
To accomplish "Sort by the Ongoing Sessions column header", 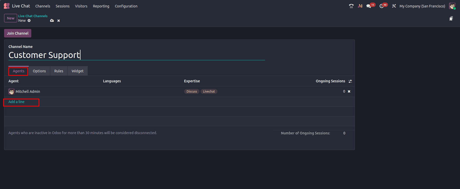I will coord(331,81).
